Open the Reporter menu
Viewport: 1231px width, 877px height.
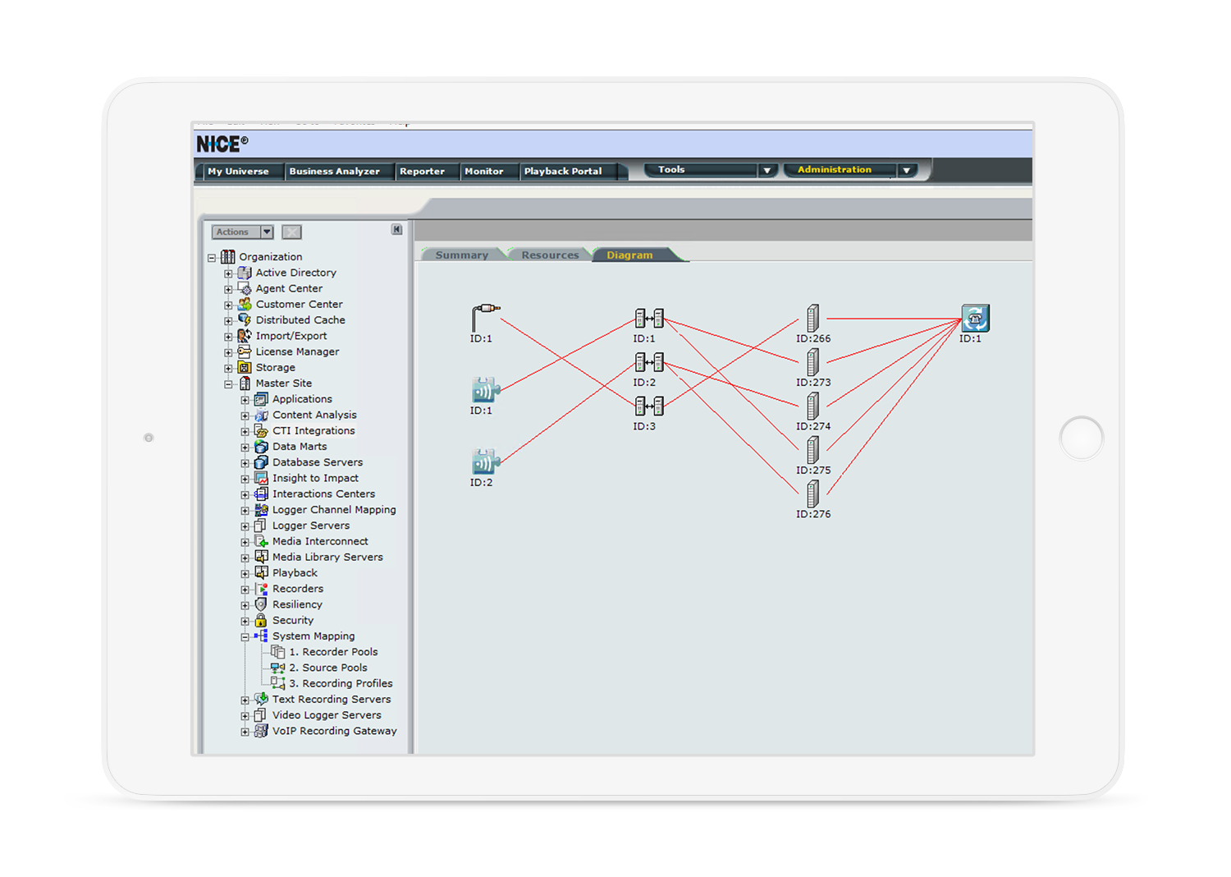[x=422, y=171]
